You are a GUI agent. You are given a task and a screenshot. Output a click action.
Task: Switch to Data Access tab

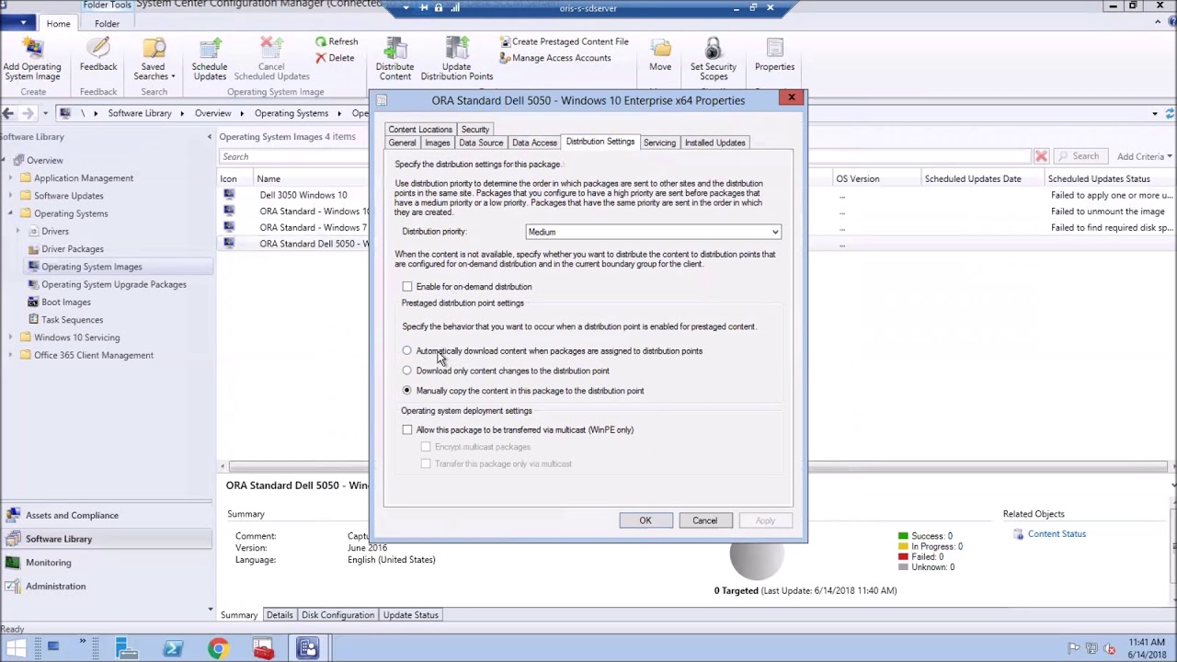tap(534, 143)
